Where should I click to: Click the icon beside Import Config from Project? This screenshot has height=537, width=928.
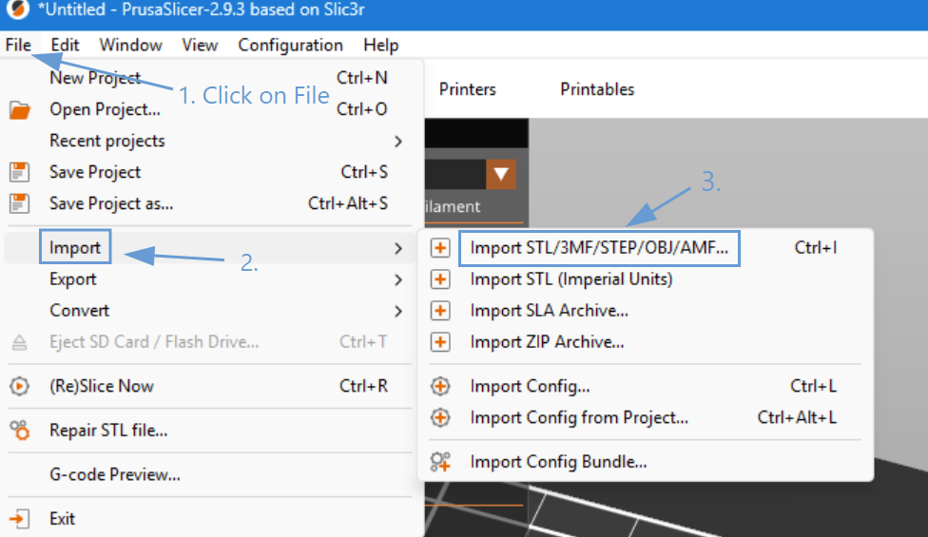point(440,417)
